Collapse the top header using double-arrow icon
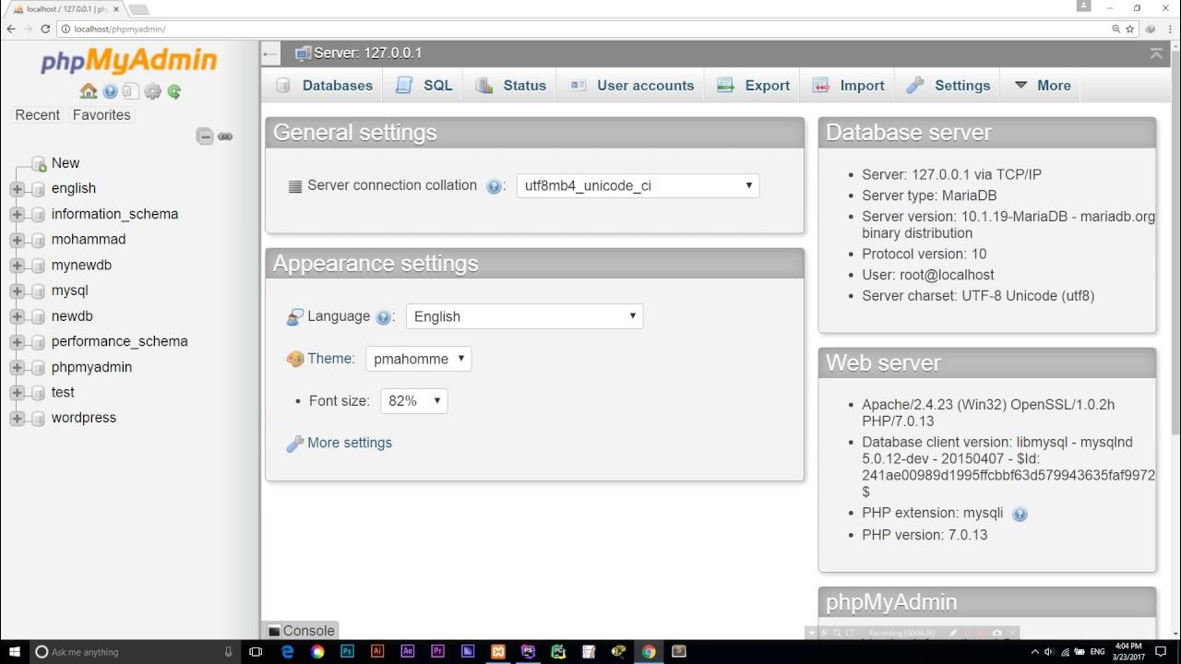Viewport: 1181px width, 664px height. [x=1156, y=54]
